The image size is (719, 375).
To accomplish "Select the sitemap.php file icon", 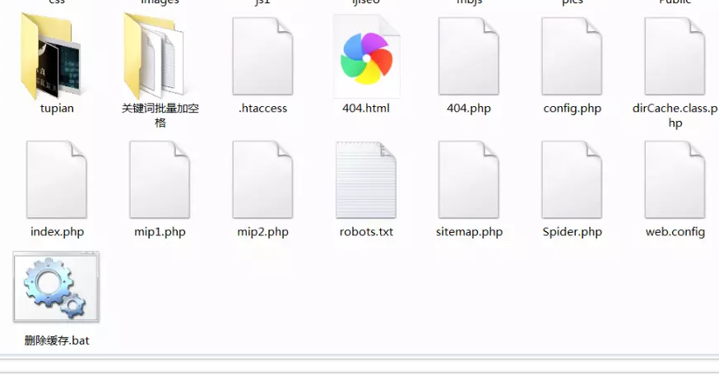I will [469, 179].
